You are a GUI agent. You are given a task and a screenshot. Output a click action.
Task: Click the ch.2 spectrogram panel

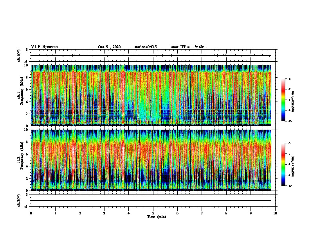point(151,160)
